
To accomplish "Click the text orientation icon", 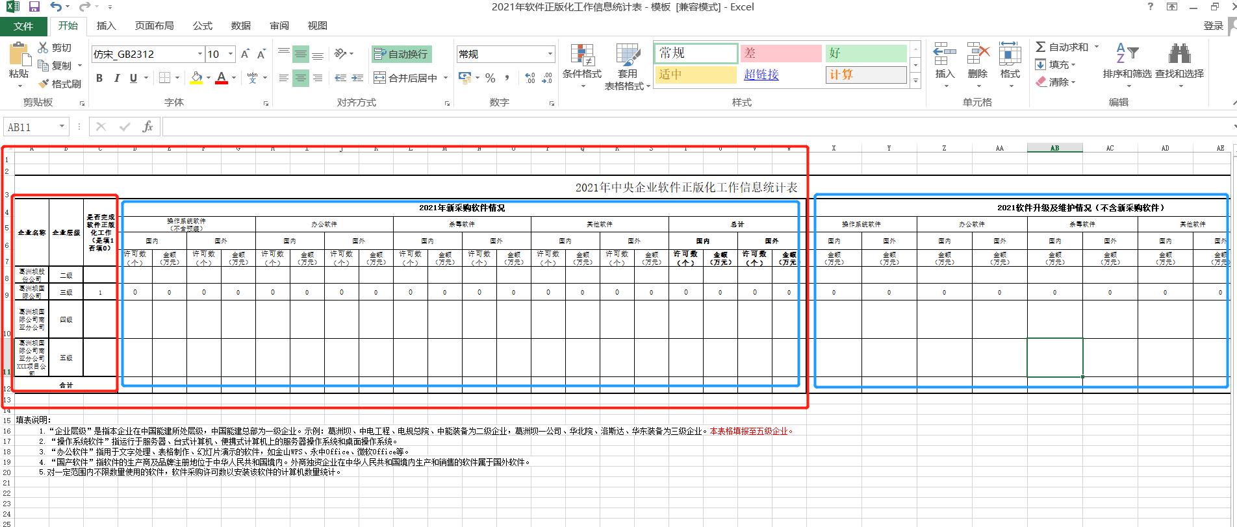I will pos(340,54).
